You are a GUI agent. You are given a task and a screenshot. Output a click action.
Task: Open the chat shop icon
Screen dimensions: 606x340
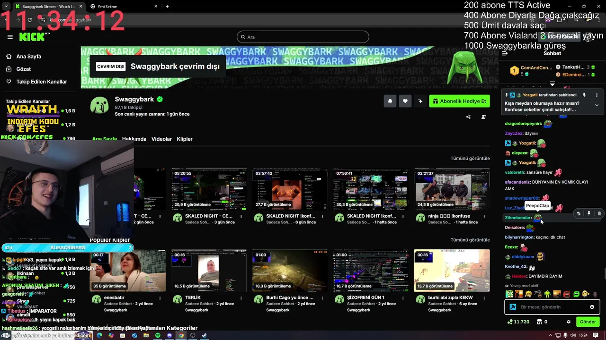pos(539,322)
